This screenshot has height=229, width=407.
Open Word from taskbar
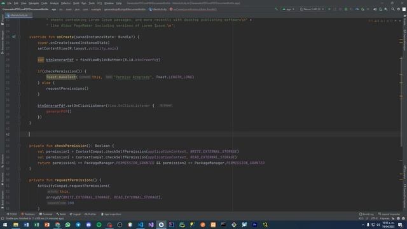pyautogui.click(x=26, y=225)
